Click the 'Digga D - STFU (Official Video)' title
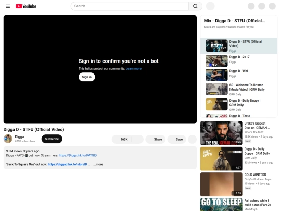Image resolution: width=281 pixels, height=211 pixels. pos(34,130)
